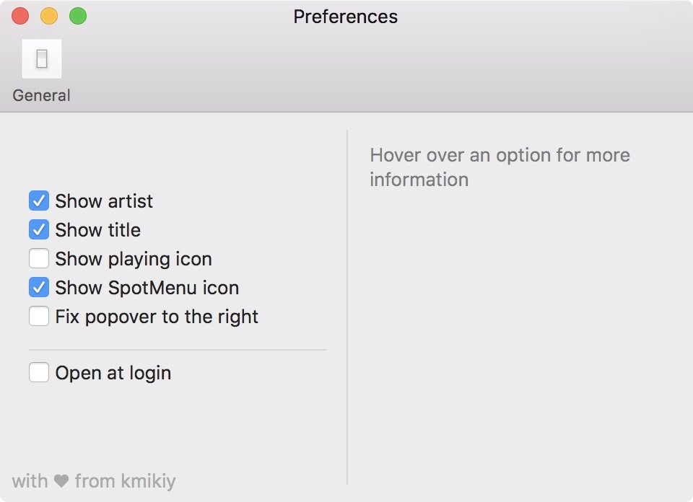693x502 pixels.
Task: Click the 'Open at login' label text
Action: 113,373
